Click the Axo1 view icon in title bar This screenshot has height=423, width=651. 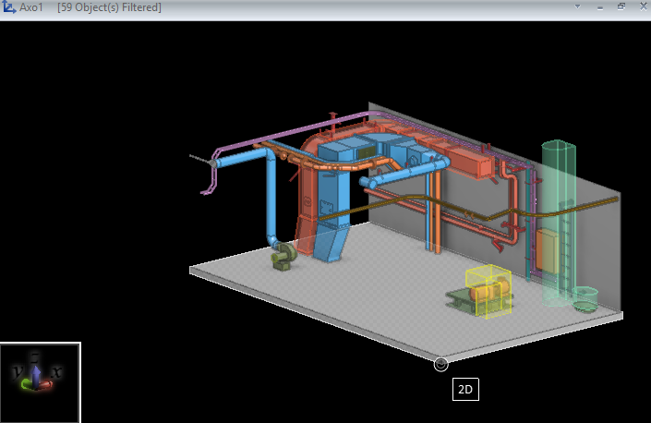[x=9, y=7]
